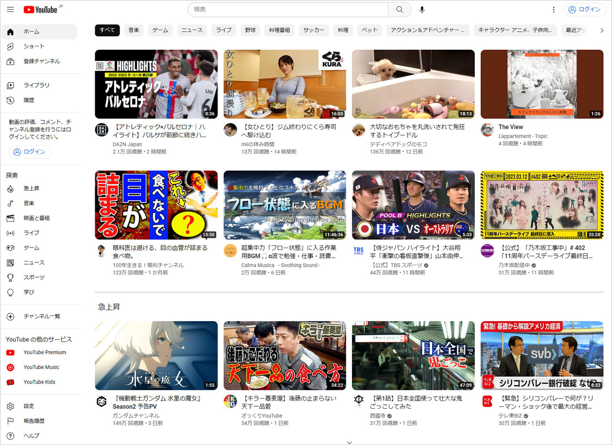This screenshot has height=445, width=612.
Task: Start voice search with microphone icon
Action: pyautogui.click(x=422, y=10)
